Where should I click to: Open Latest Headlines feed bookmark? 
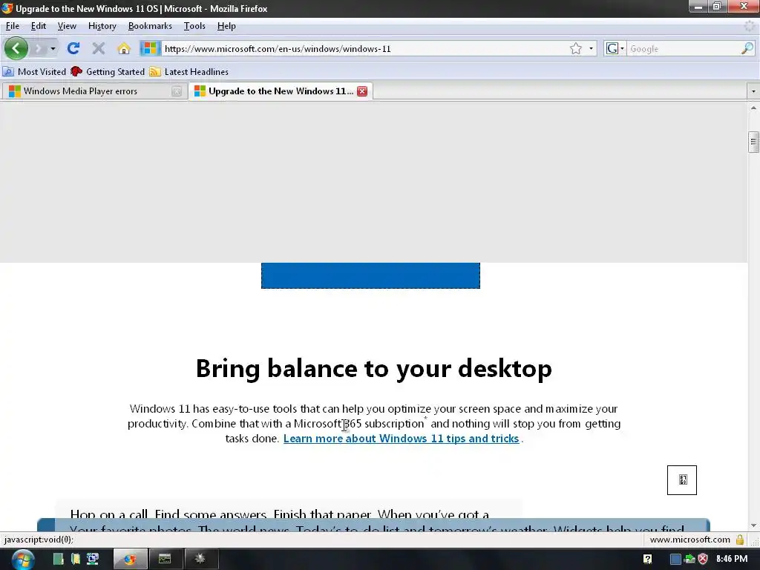click(x=189, y=72)
